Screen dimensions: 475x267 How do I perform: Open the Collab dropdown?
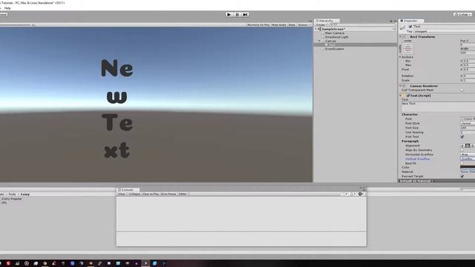pyautogui.click(x=462, y=15)
